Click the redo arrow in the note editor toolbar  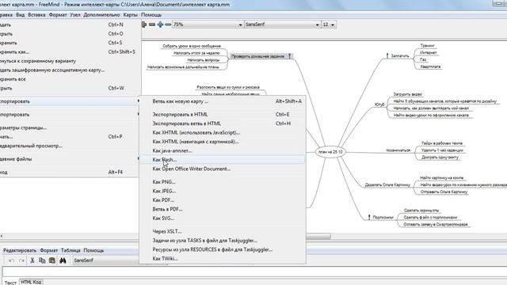21,260
